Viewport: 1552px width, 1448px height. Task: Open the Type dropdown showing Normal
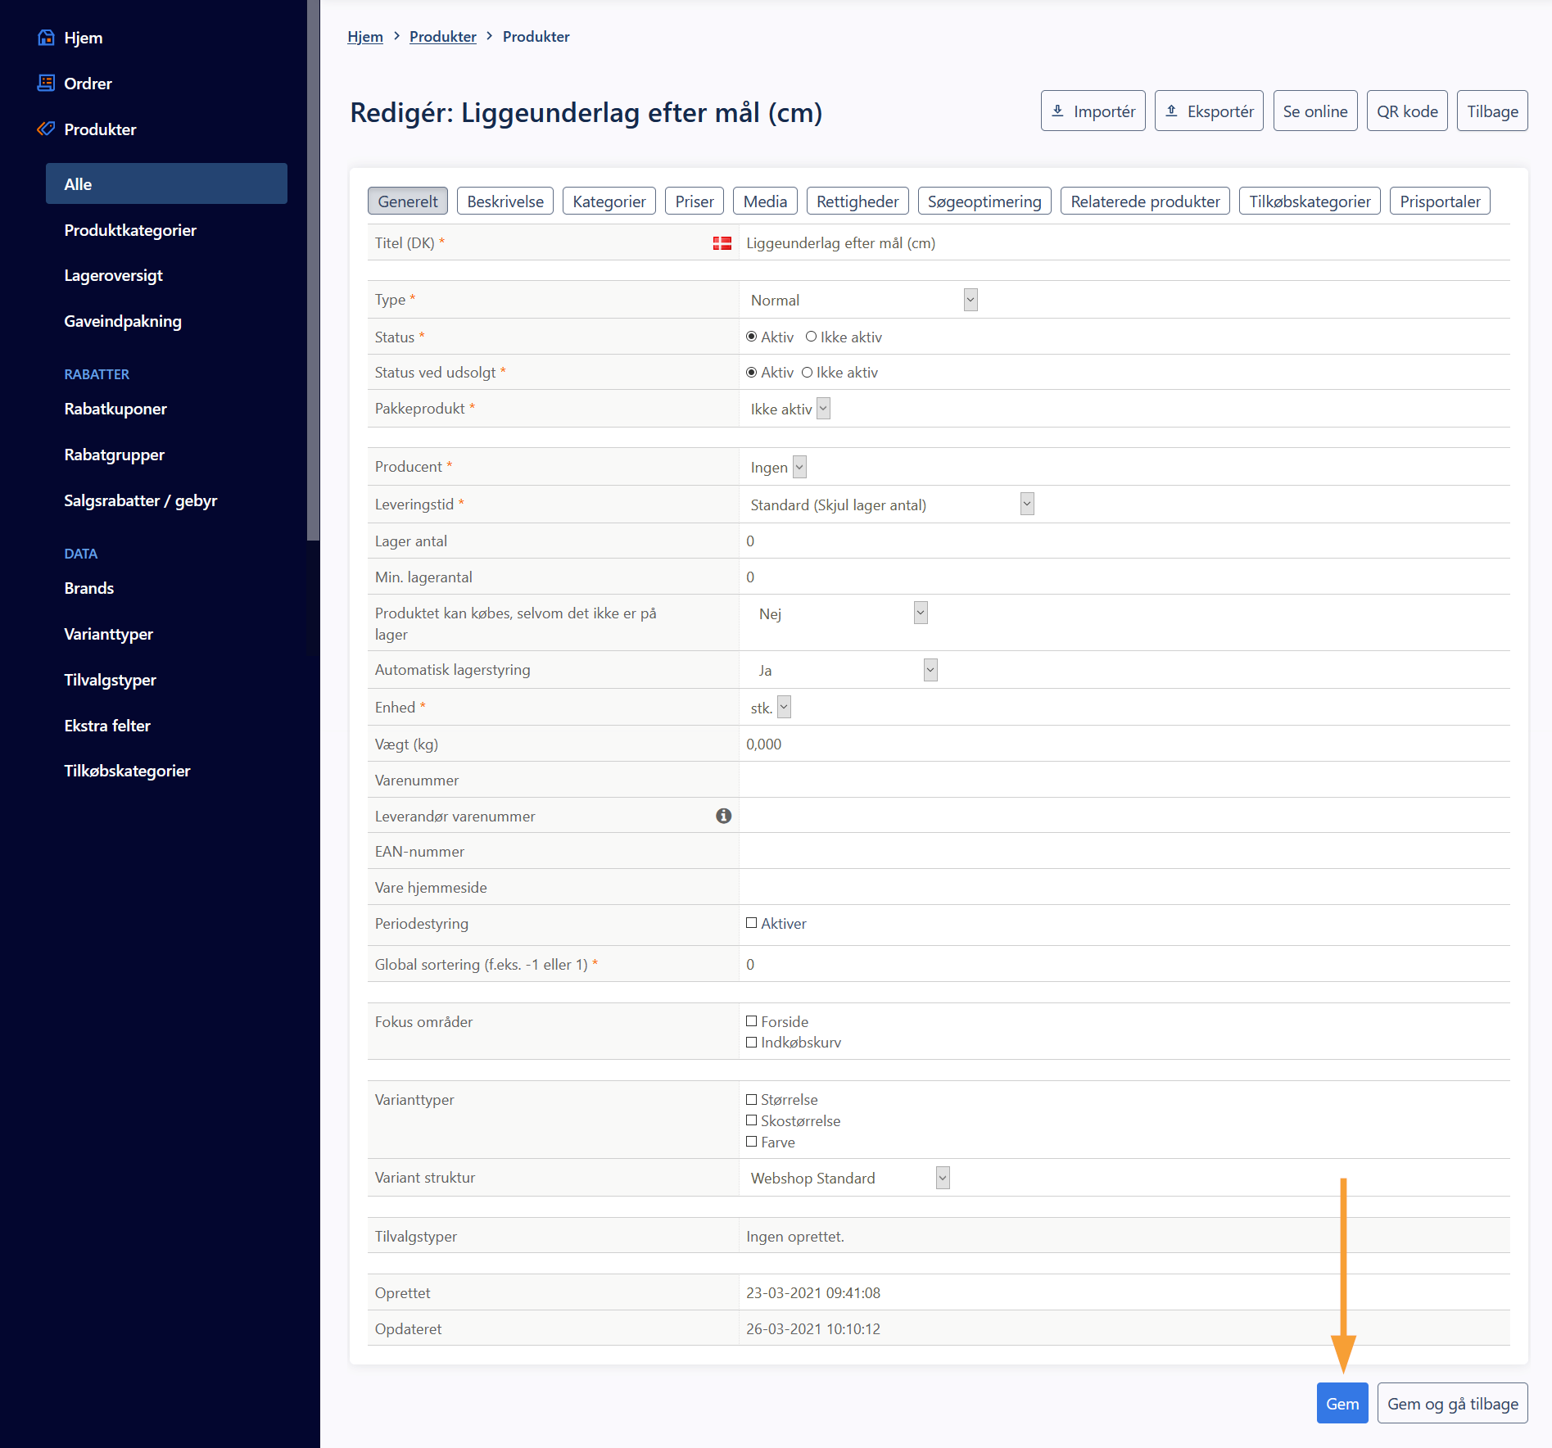click(x=862, y=300)
